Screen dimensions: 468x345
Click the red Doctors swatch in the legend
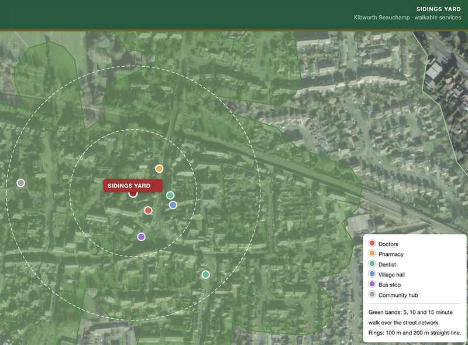pyautogui.click(x=372, y=243)
